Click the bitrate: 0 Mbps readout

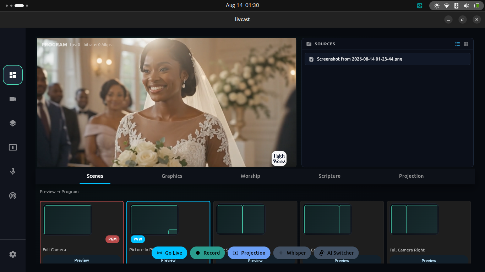tap(98, 45)
